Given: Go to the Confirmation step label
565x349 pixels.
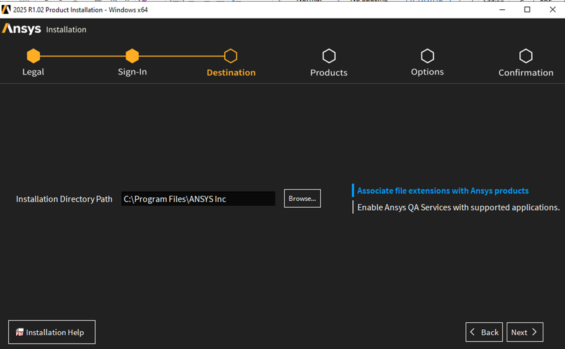Looking at the screenshot, I should tap(526, 73).
